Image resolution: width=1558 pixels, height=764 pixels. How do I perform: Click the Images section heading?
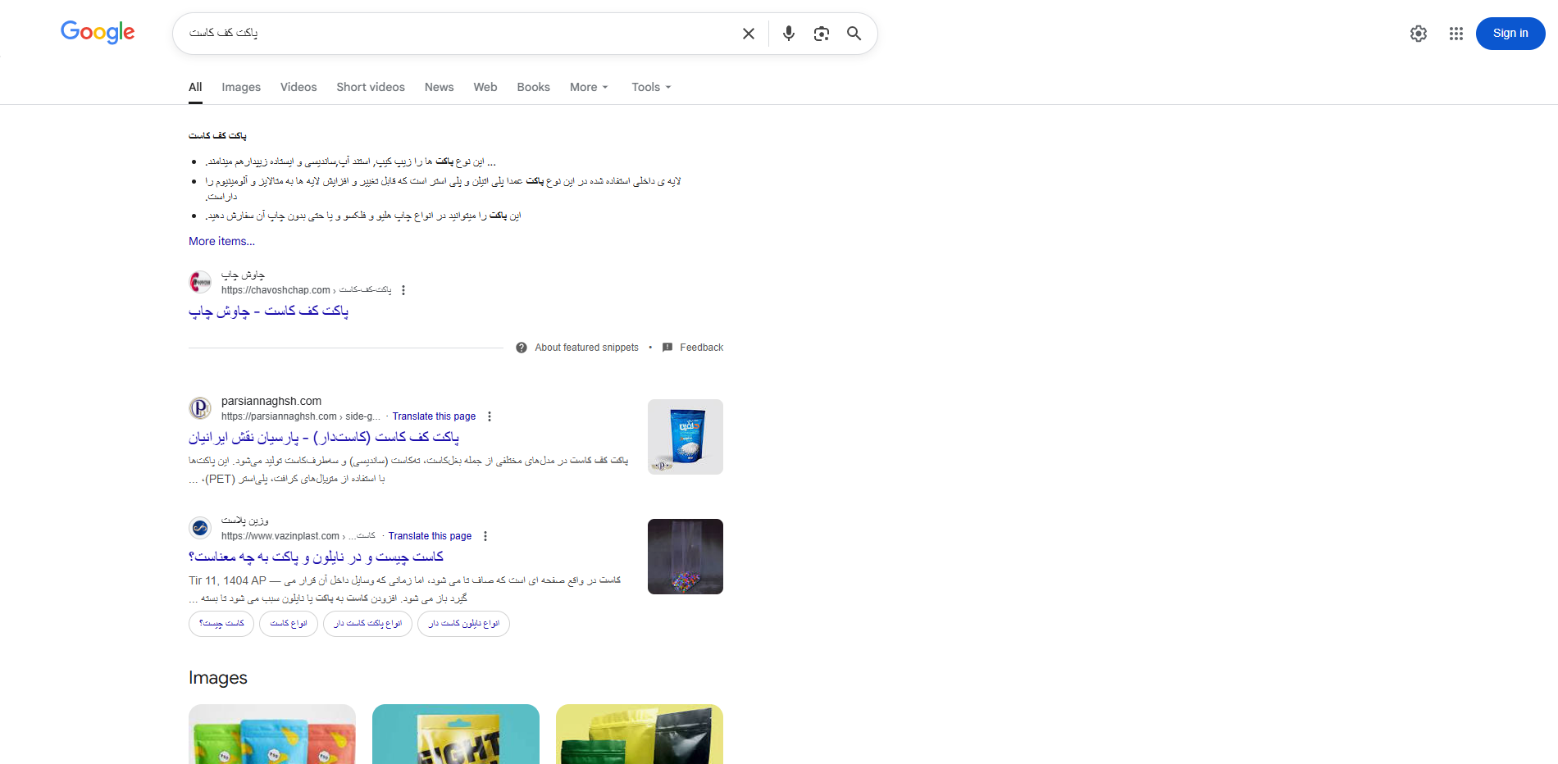pos(218,678)
